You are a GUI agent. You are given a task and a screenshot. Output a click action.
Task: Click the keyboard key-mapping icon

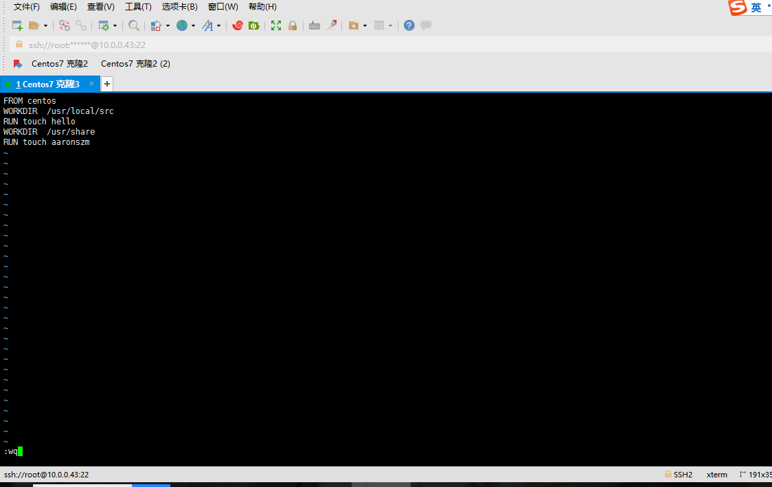pos(315,25)
